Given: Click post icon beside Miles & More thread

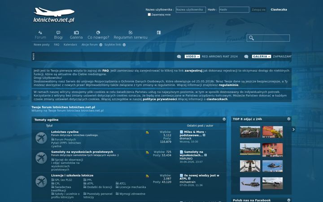Looking at the screenshot, I should 181,132.
